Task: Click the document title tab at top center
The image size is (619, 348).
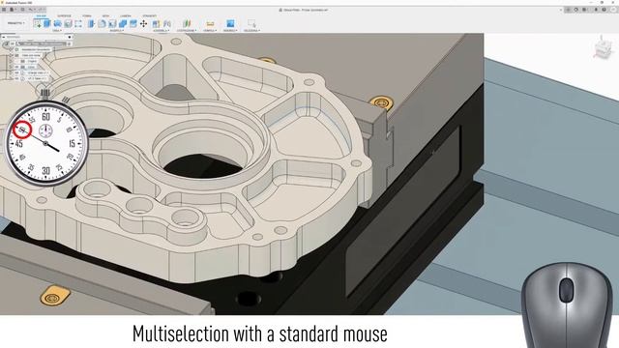Action: click(304, 10)
